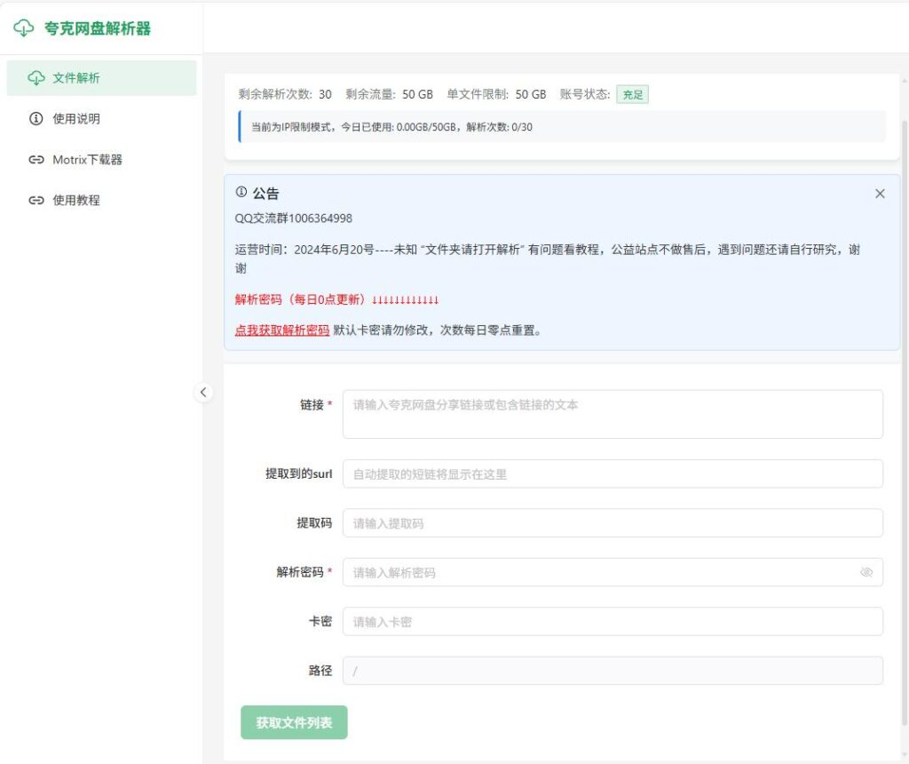Click the cloud icon beside 文件解析
The image size is (909, 764).
click(36, 78)
